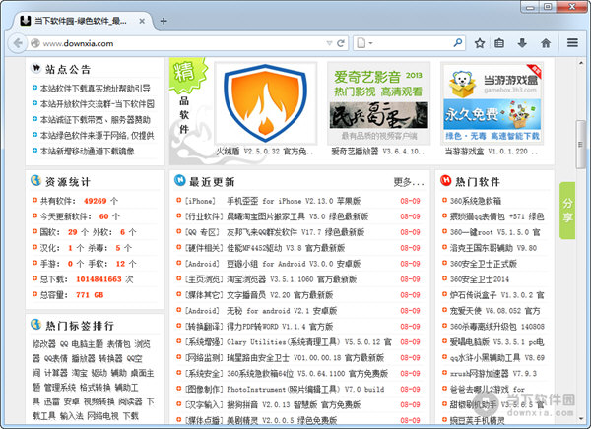Open 文字播音员 V2.20 entry
The width and height of the screenshot is (591, 429).
pos(280,295)
